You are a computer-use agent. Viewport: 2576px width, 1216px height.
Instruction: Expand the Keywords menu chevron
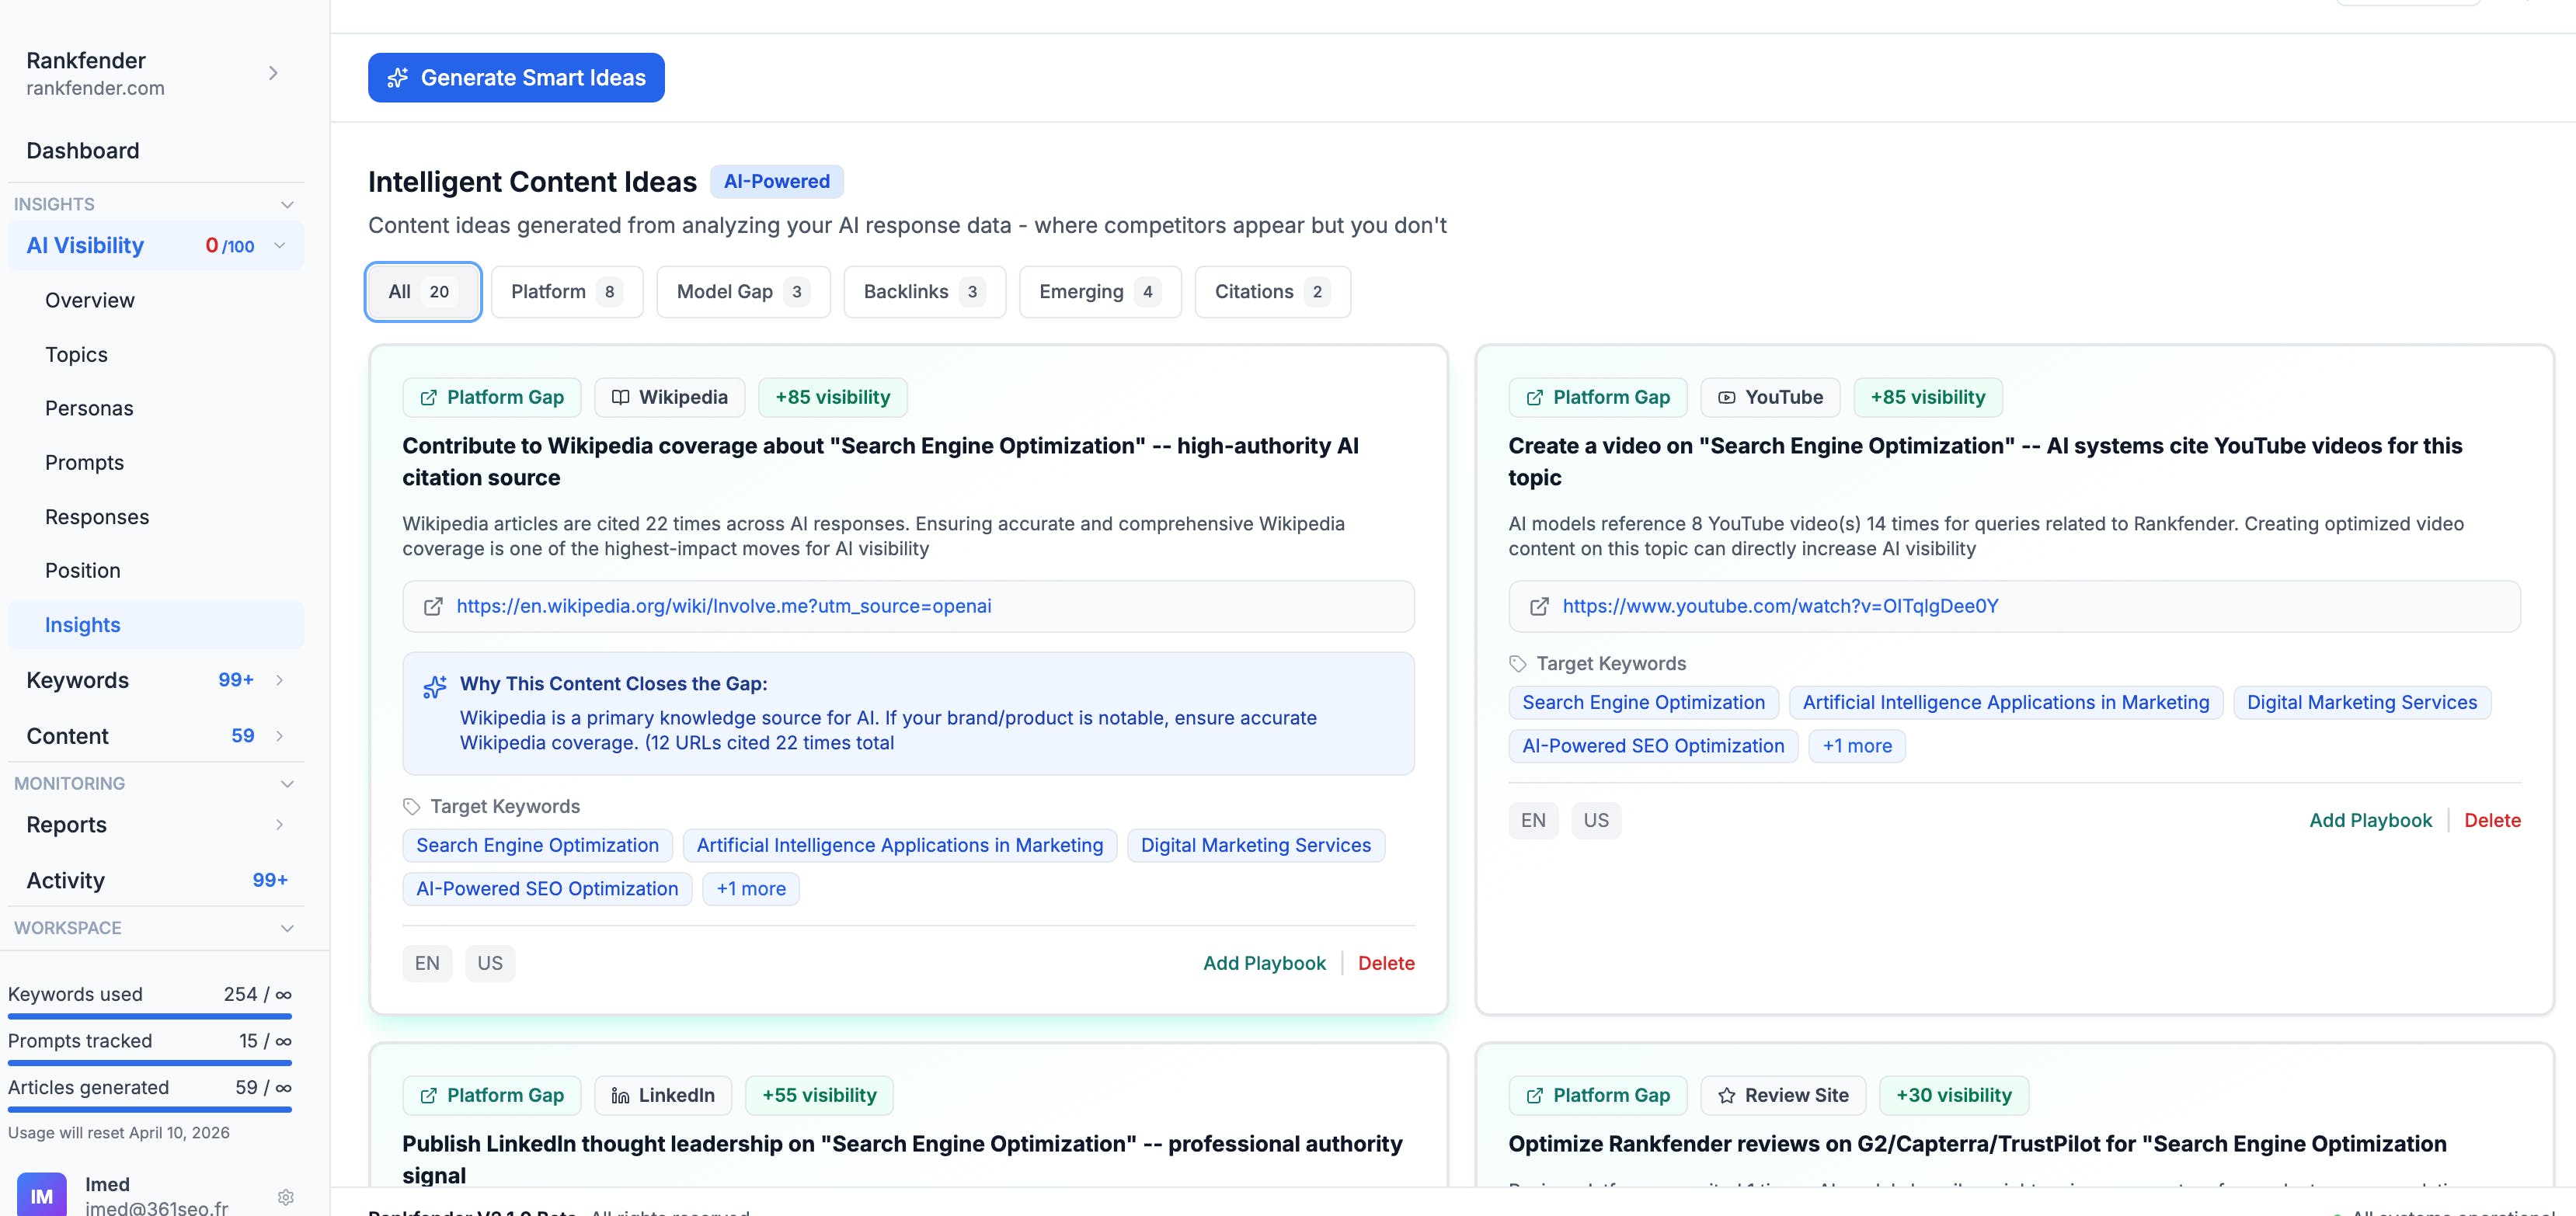pos(279,680)
